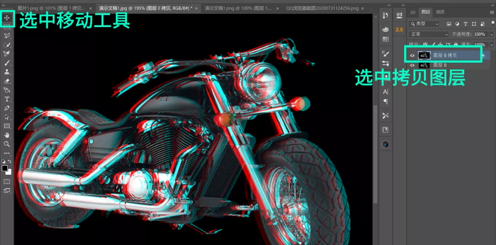Click the background color swatch
This screenshot has height=245, width=496.
click(x=9, y=172)
